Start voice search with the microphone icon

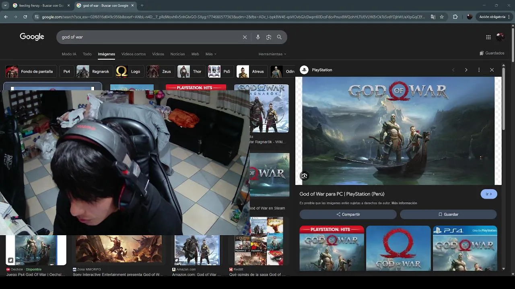258,37
